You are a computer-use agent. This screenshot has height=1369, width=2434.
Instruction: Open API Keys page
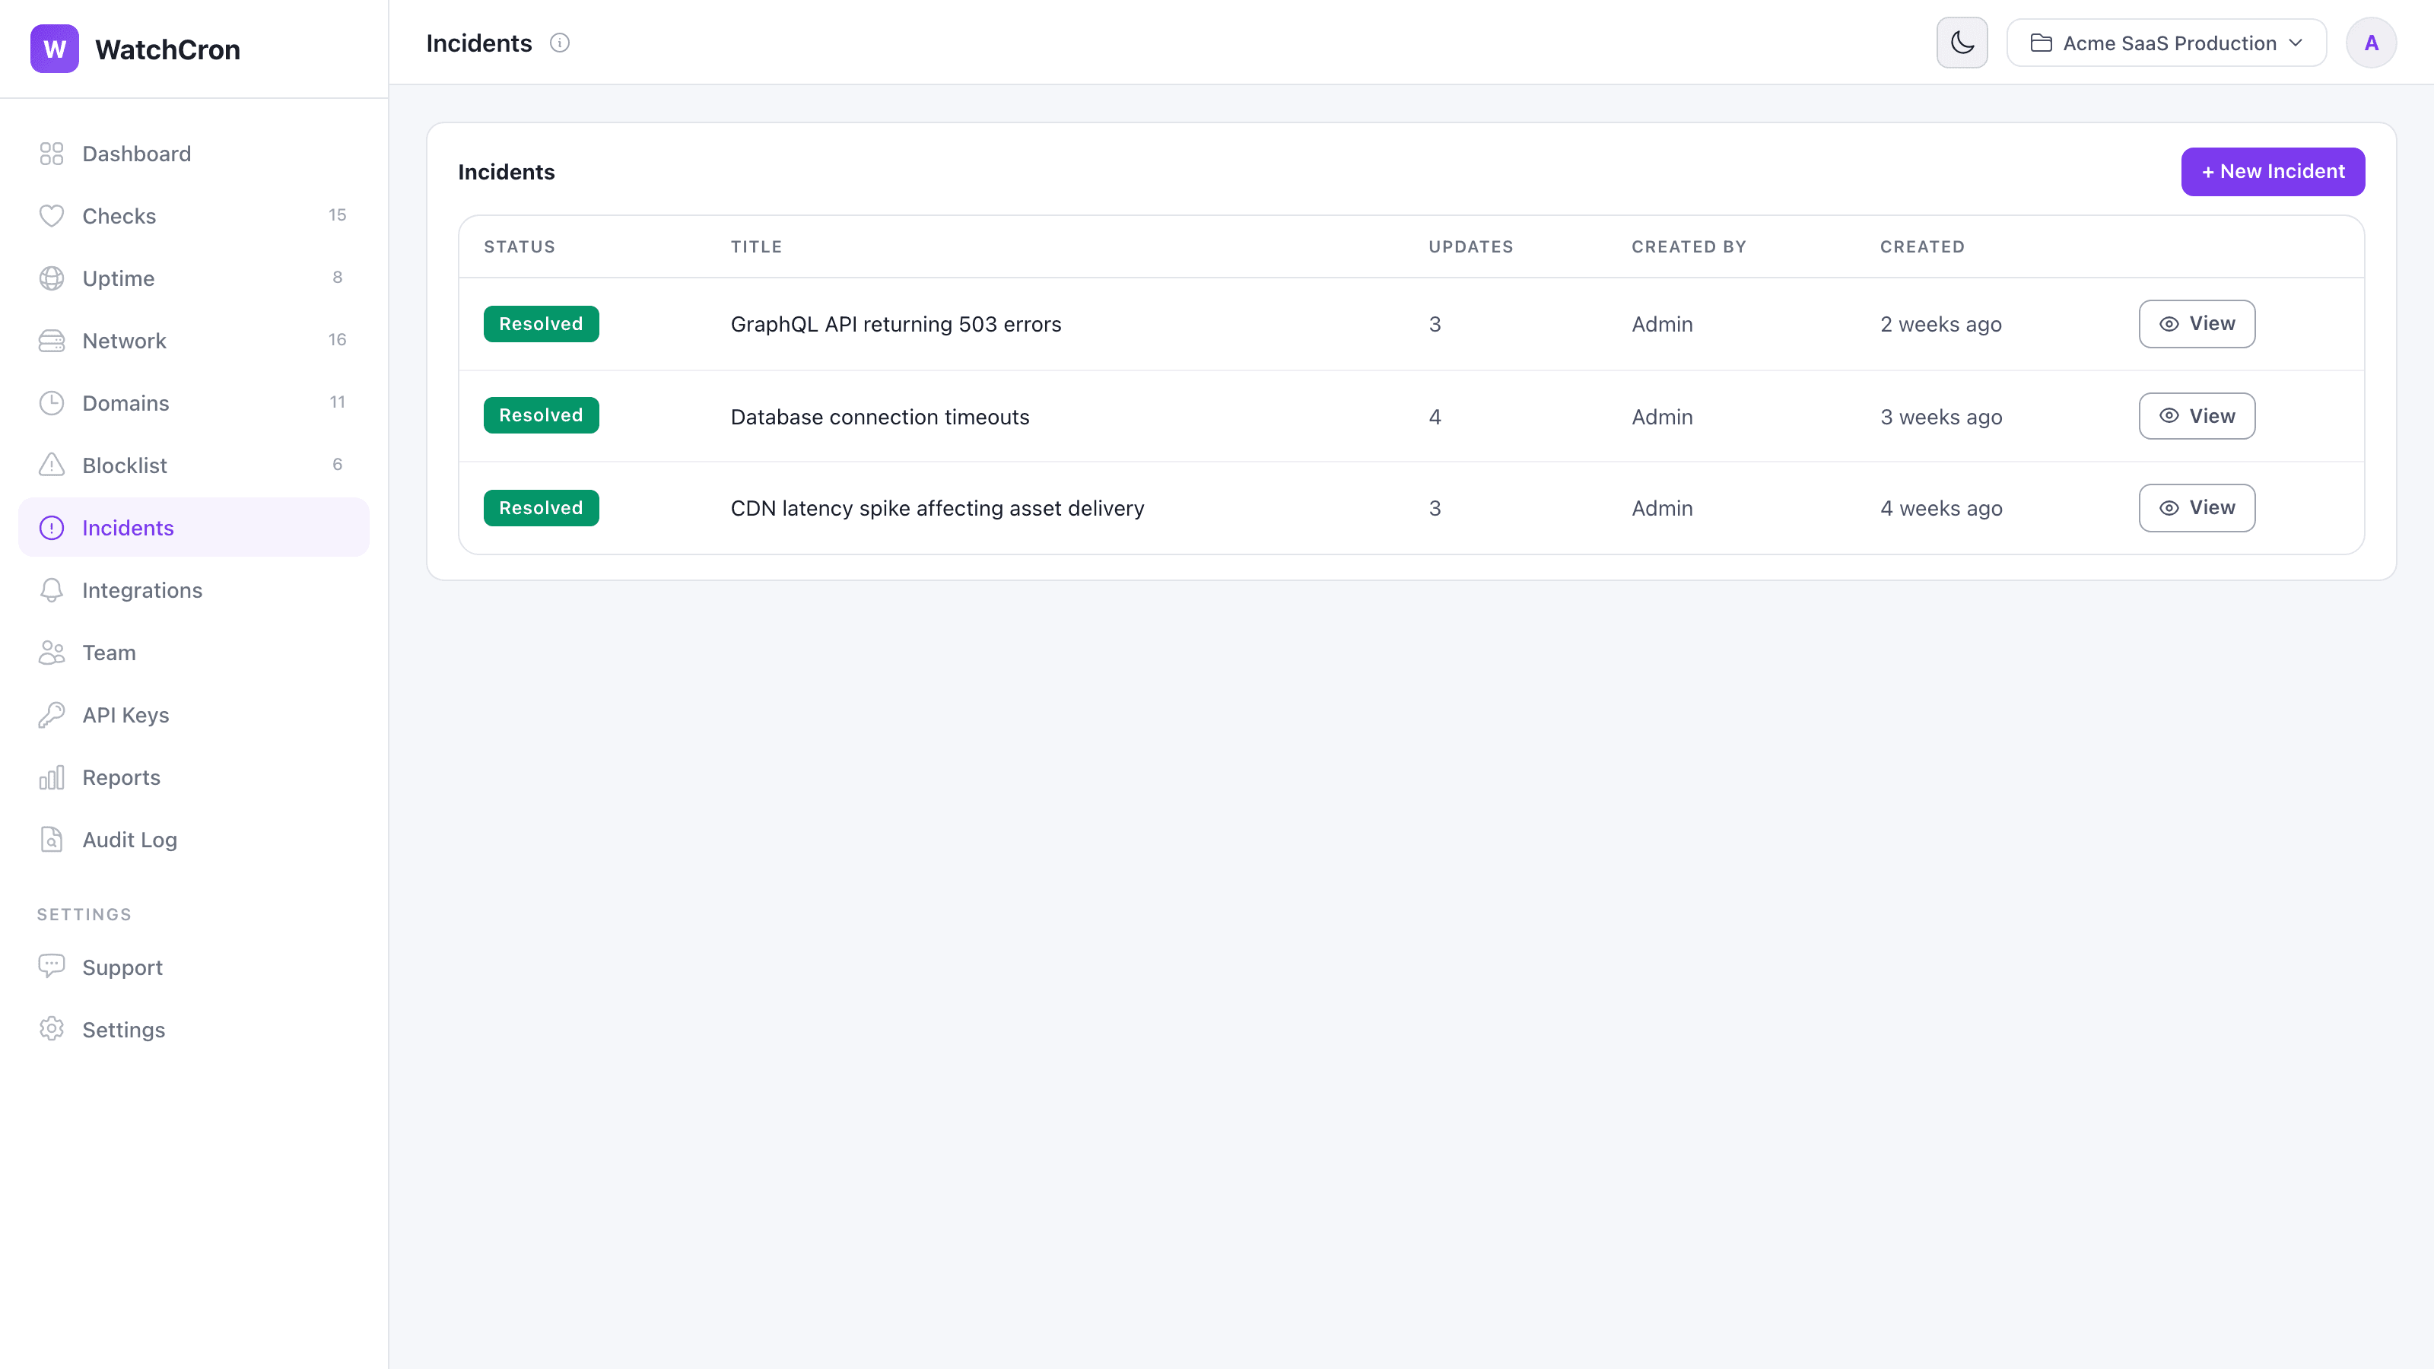194,715
